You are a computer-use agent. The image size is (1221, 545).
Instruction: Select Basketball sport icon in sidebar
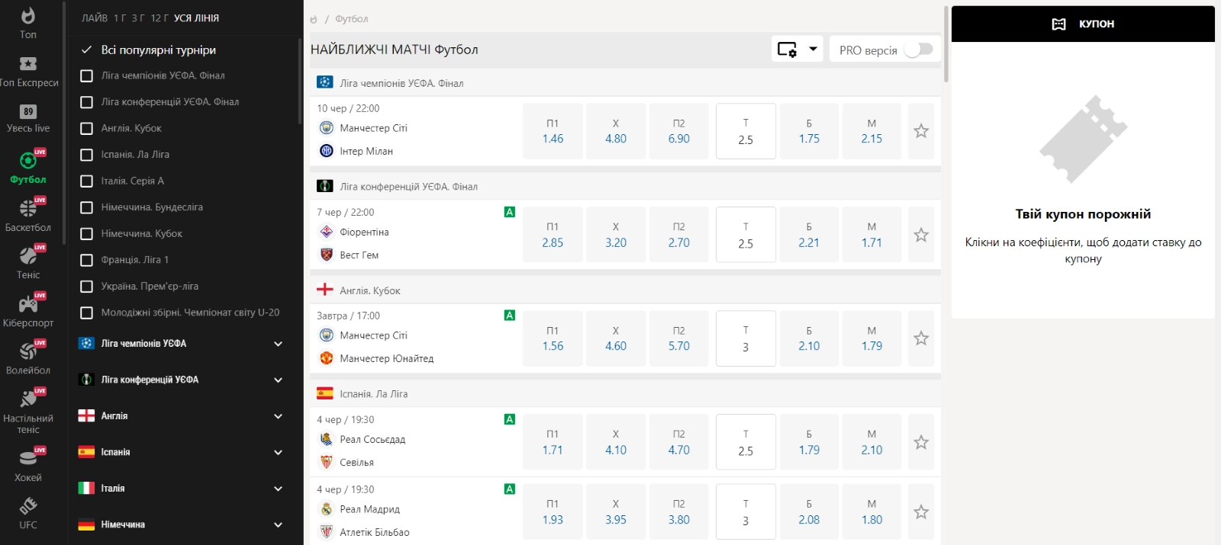click(x=29, y=207)
